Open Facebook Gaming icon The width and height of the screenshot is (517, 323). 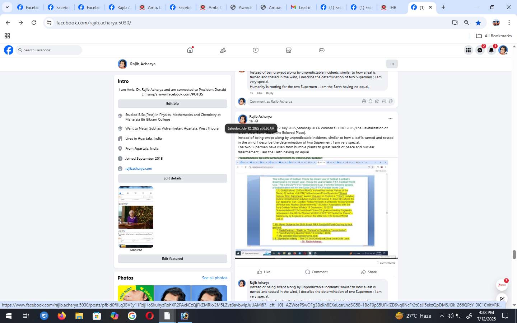point(322,50)
